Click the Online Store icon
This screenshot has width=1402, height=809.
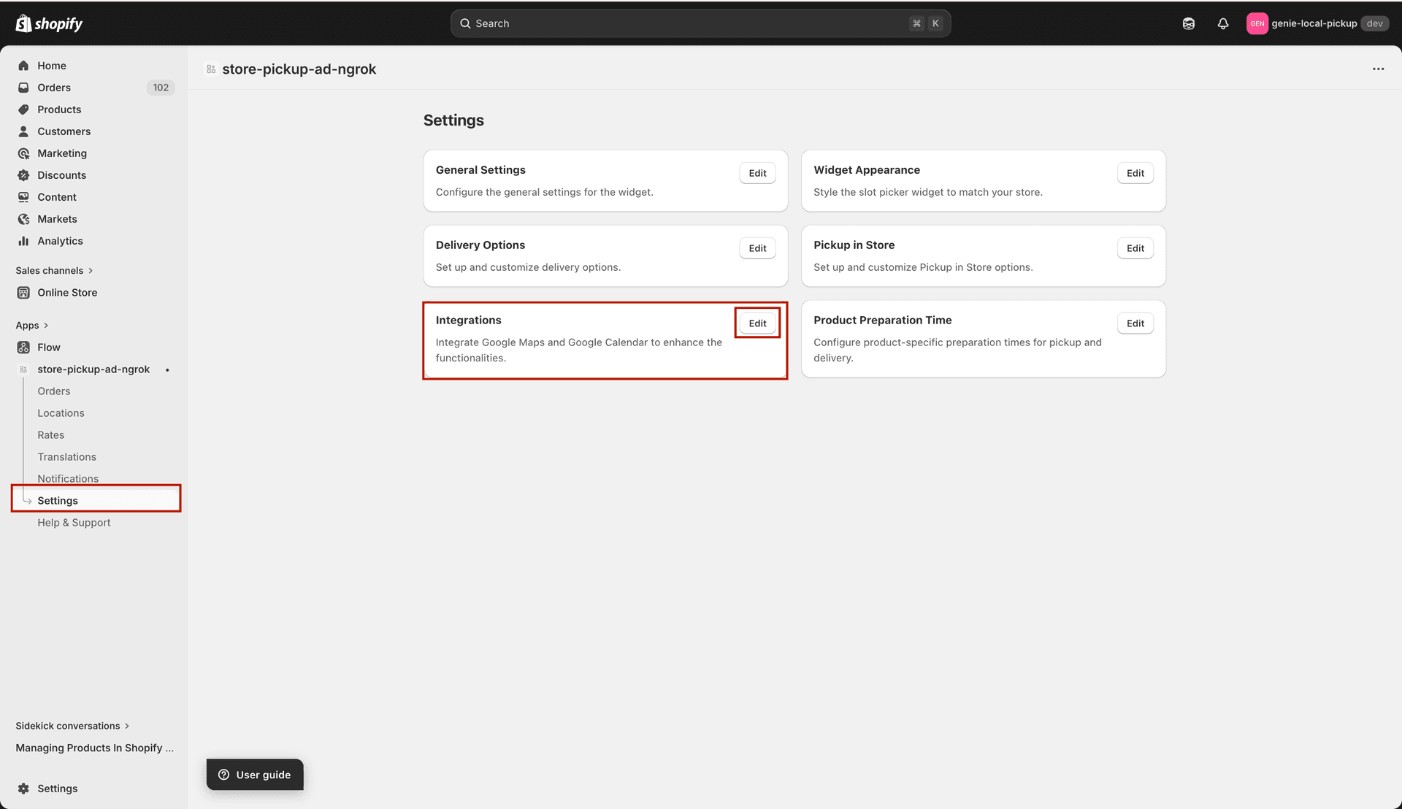(x=24, y=292)
